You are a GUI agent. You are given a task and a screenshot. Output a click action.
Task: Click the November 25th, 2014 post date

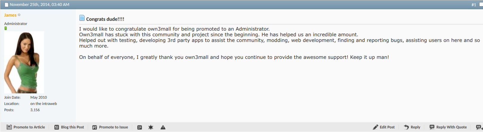click(x=39, y=5)
